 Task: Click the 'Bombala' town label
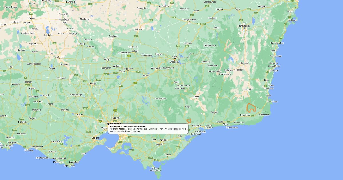tap(248, 89)
